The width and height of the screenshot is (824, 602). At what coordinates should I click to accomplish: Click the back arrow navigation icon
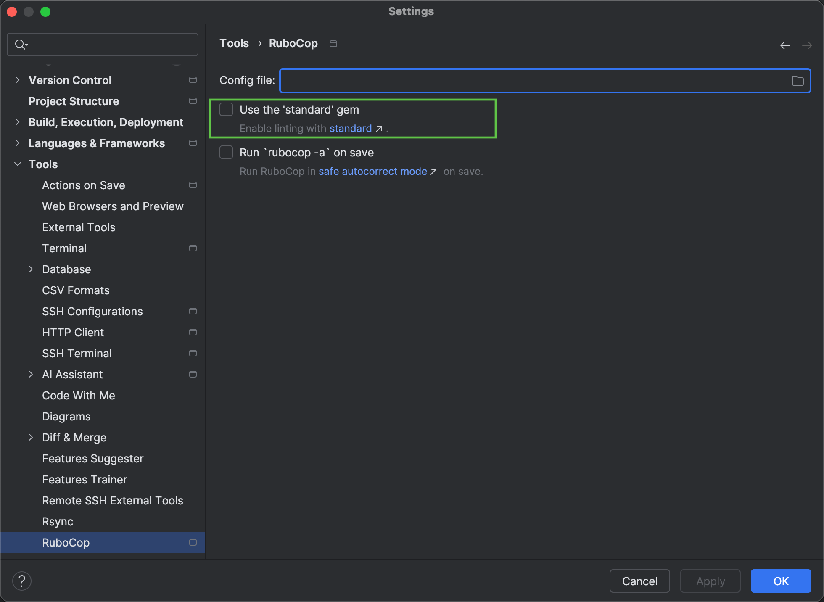click(785, 45)
